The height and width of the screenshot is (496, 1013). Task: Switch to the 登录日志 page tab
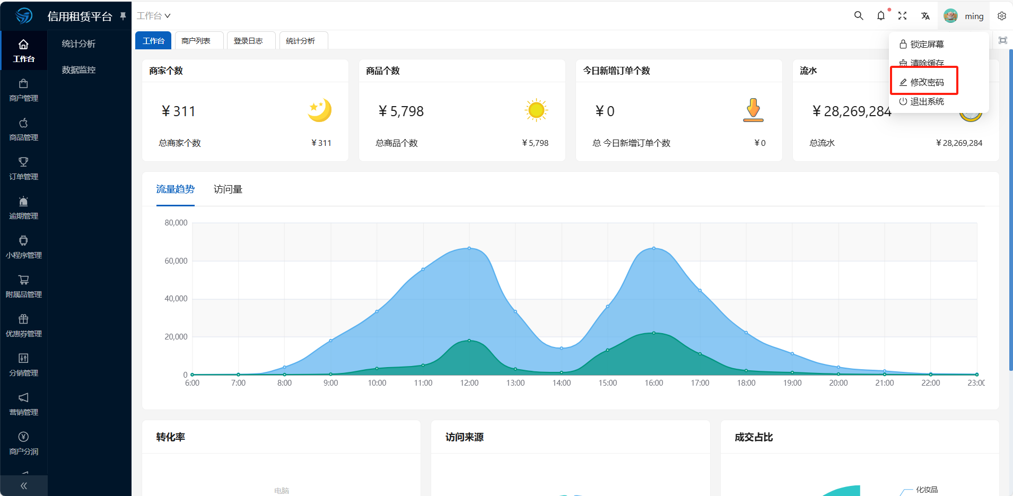click(251, 41)
